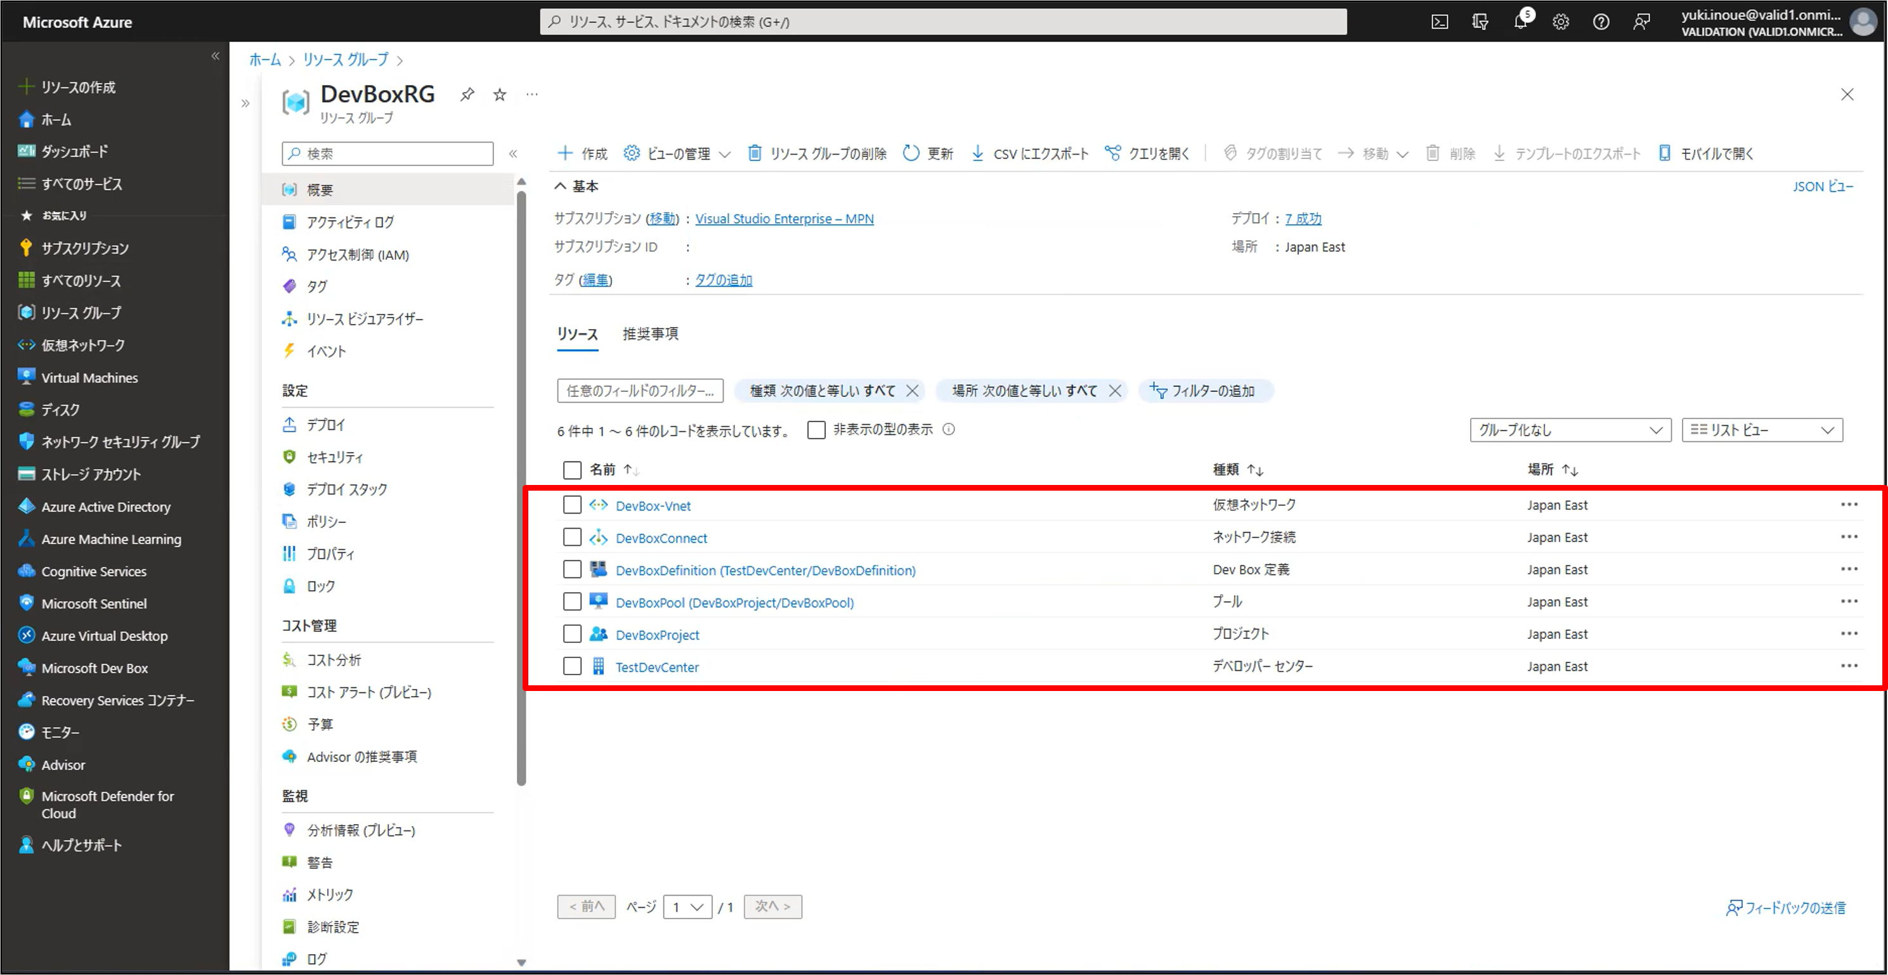Click the user account avatar

(x=1864, y=22)
